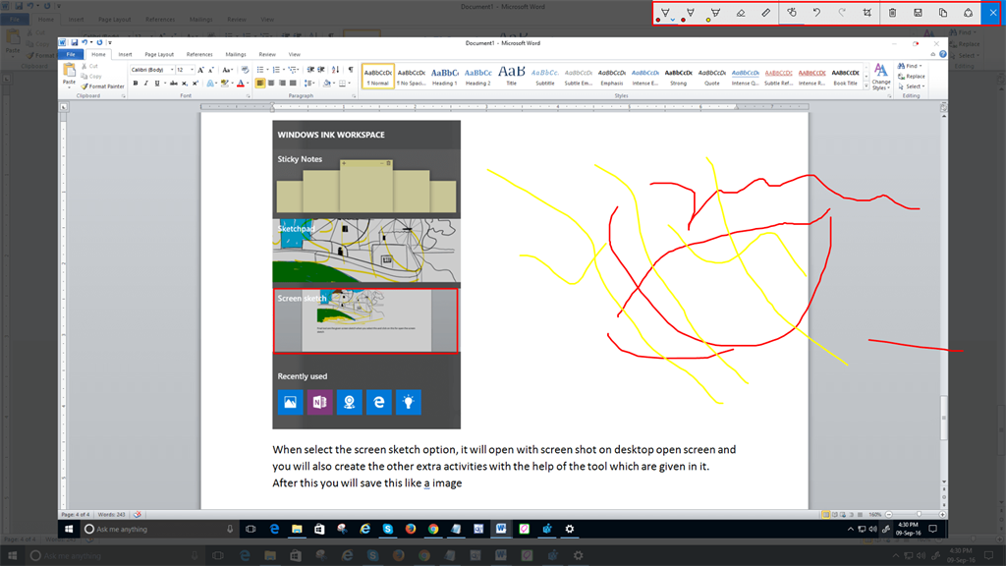Image resolution: width=1006 pixels, height=566 pixels.
Task: Click Grow Font icon in front Word ribbon
Action: pyautogui.click(x=200, y=70)
